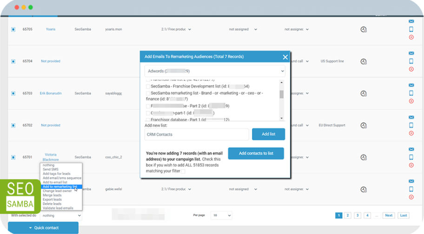Toggle checkbox for lead 65703
This screenshot has height=234, width=424.
[13, 94]
